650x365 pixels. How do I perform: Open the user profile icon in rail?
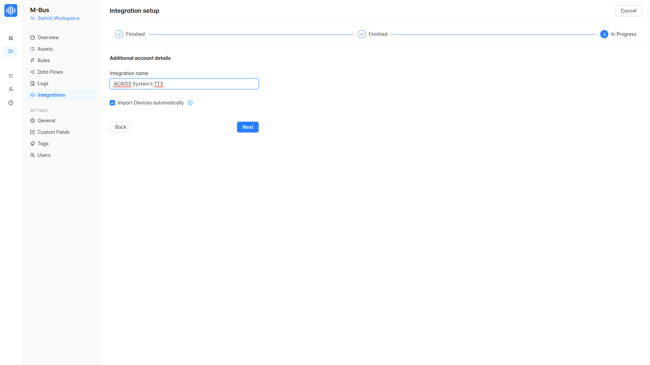tap(11, 89)
